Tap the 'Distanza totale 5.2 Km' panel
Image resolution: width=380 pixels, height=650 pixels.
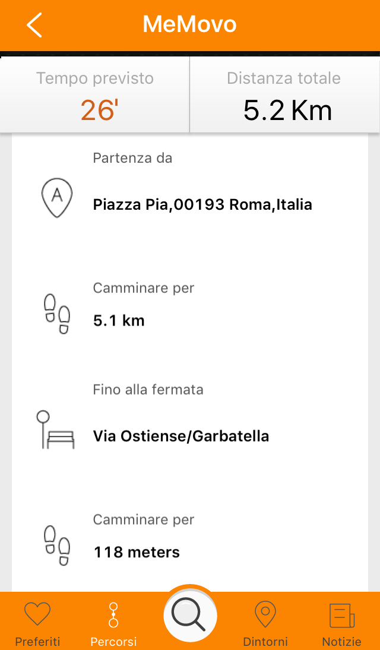[x=284, y=94]
